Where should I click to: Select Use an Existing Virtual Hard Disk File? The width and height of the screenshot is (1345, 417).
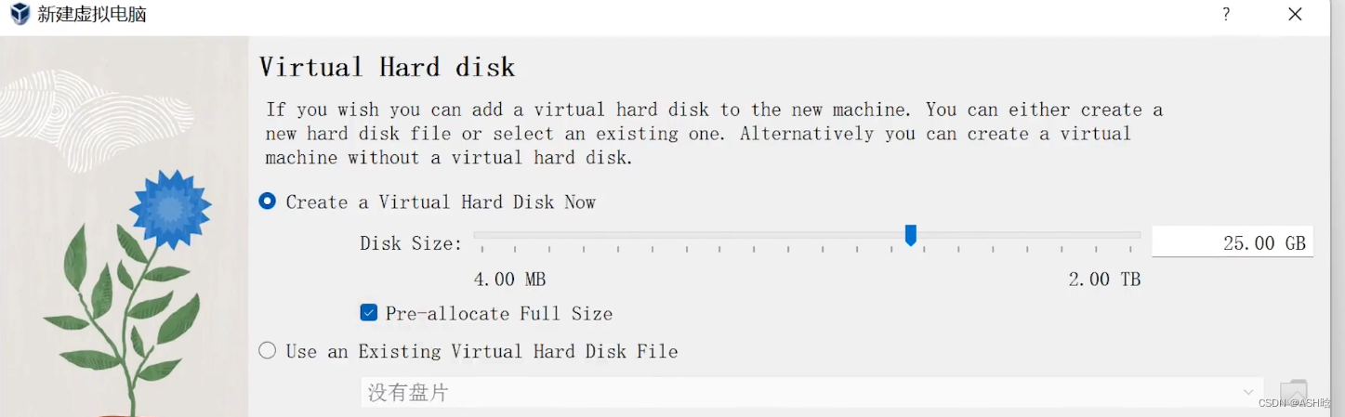coord(268,351)
